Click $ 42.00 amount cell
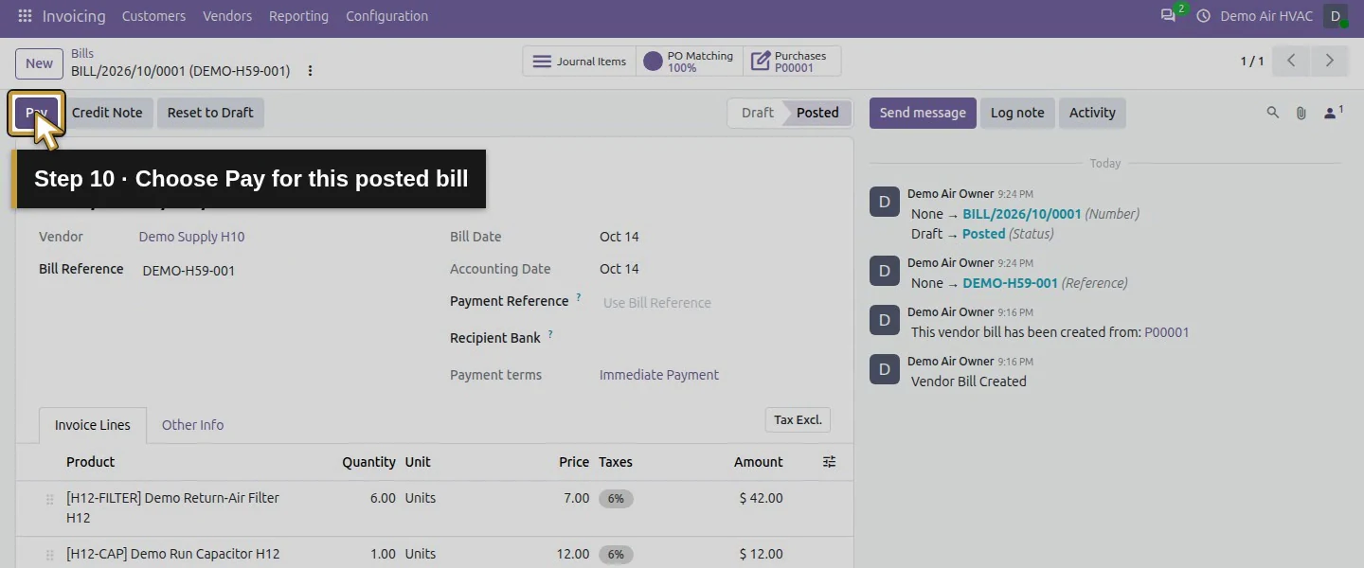Image resolution: width=1364 pixels, height=568 pixels. (x=761, y=498)
